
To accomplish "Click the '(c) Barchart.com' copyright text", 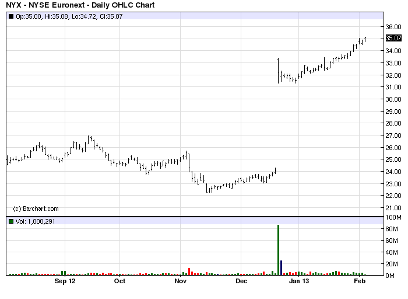I will (x=36, y=208).
